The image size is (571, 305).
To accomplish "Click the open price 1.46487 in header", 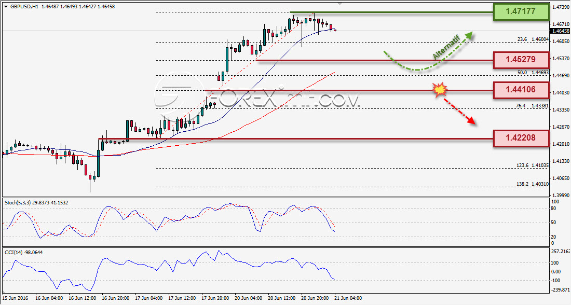I will 50,7.
